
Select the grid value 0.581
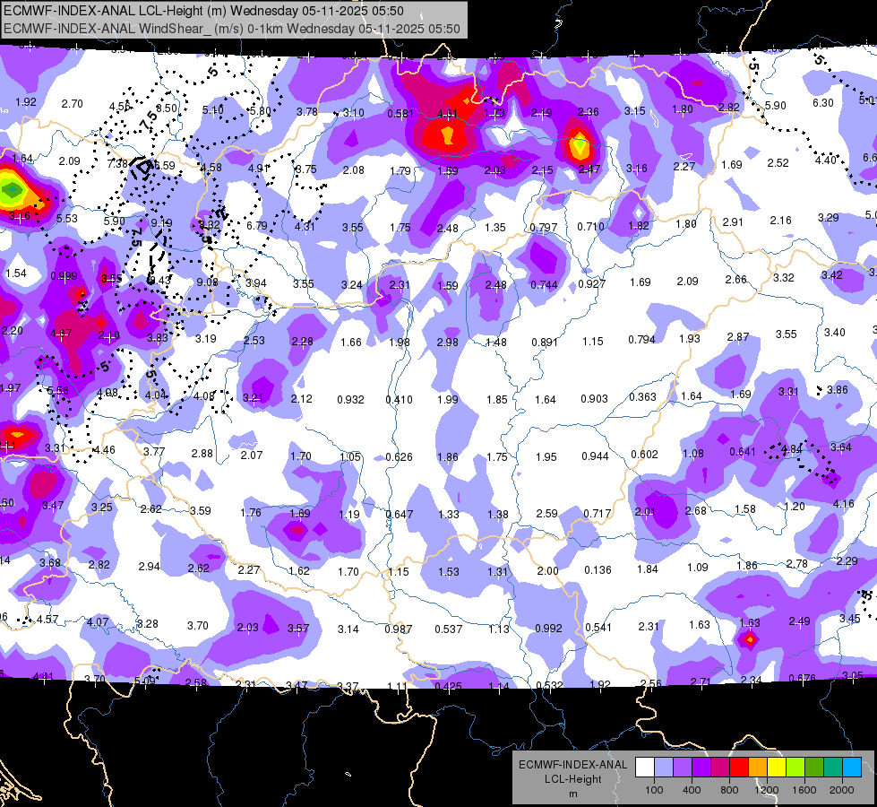(x=400, y=114)
